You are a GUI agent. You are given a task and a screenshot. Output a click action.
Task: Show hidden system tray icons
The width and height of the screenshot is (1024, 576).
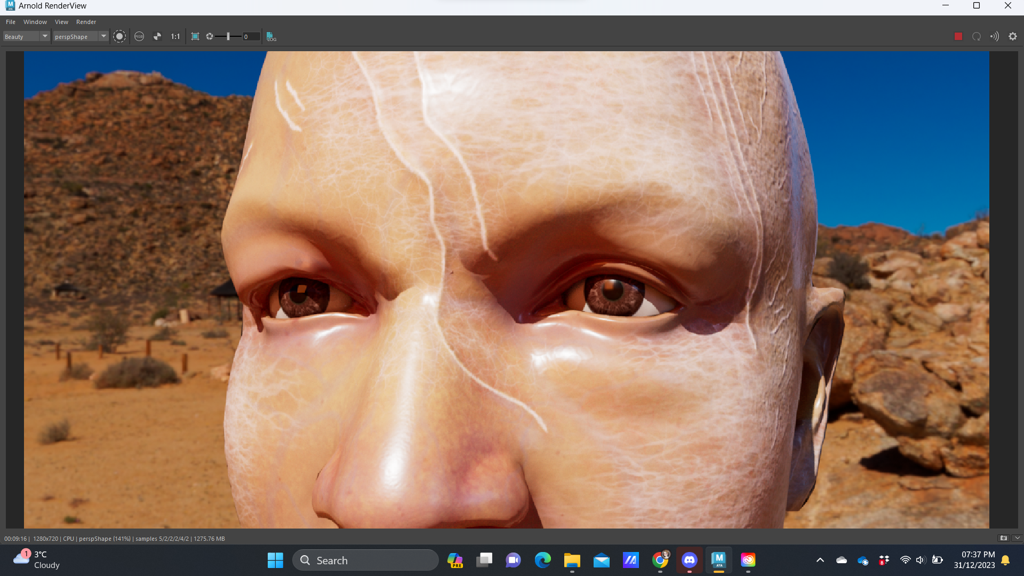[x=820, y=560]
